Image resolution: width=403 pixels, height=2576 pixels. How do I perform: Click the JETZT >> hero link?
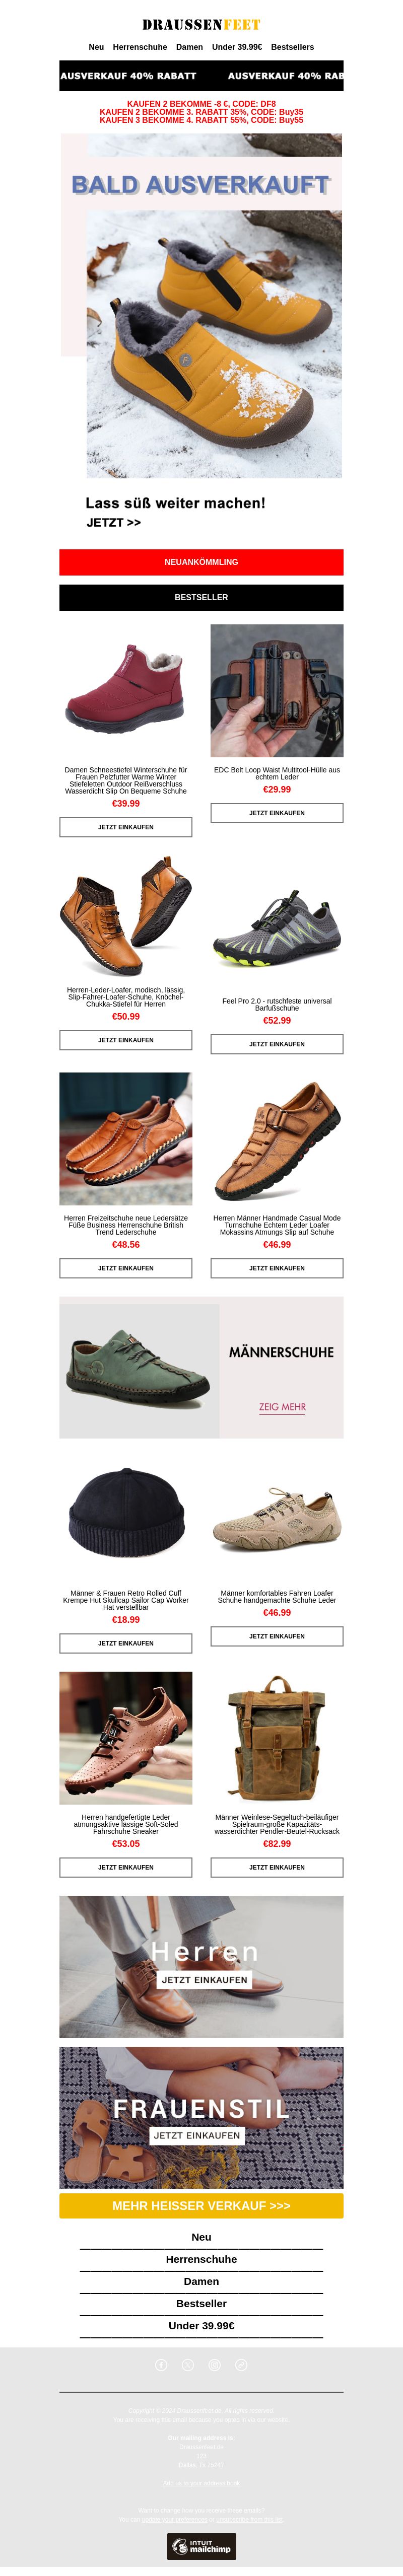(114, 523)
